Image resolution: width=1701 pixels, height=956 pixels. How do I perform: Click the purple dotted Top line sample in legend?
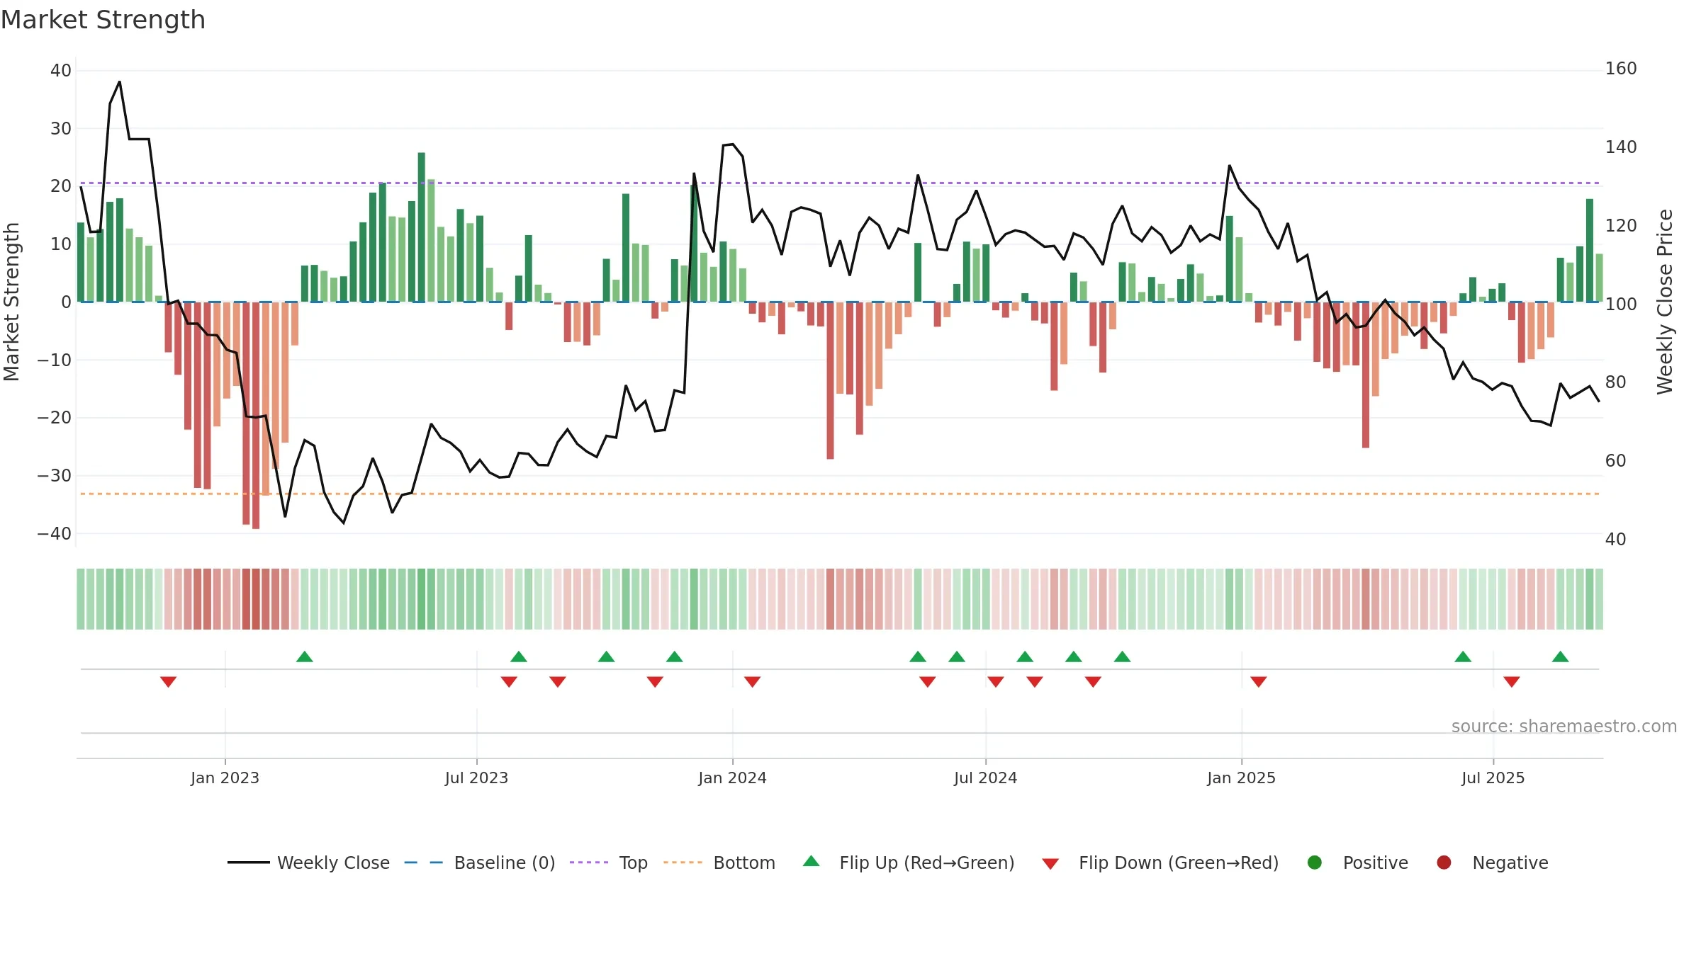(x=589, y=863)
